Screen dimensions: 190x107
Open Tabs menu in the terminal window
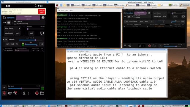66,10
